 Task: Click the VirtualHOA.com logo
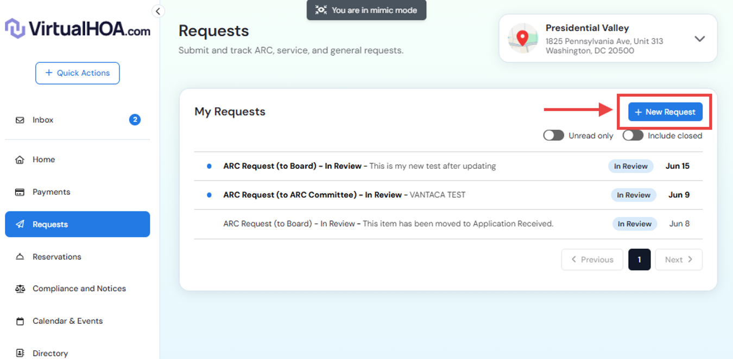[x=78, y=29]
